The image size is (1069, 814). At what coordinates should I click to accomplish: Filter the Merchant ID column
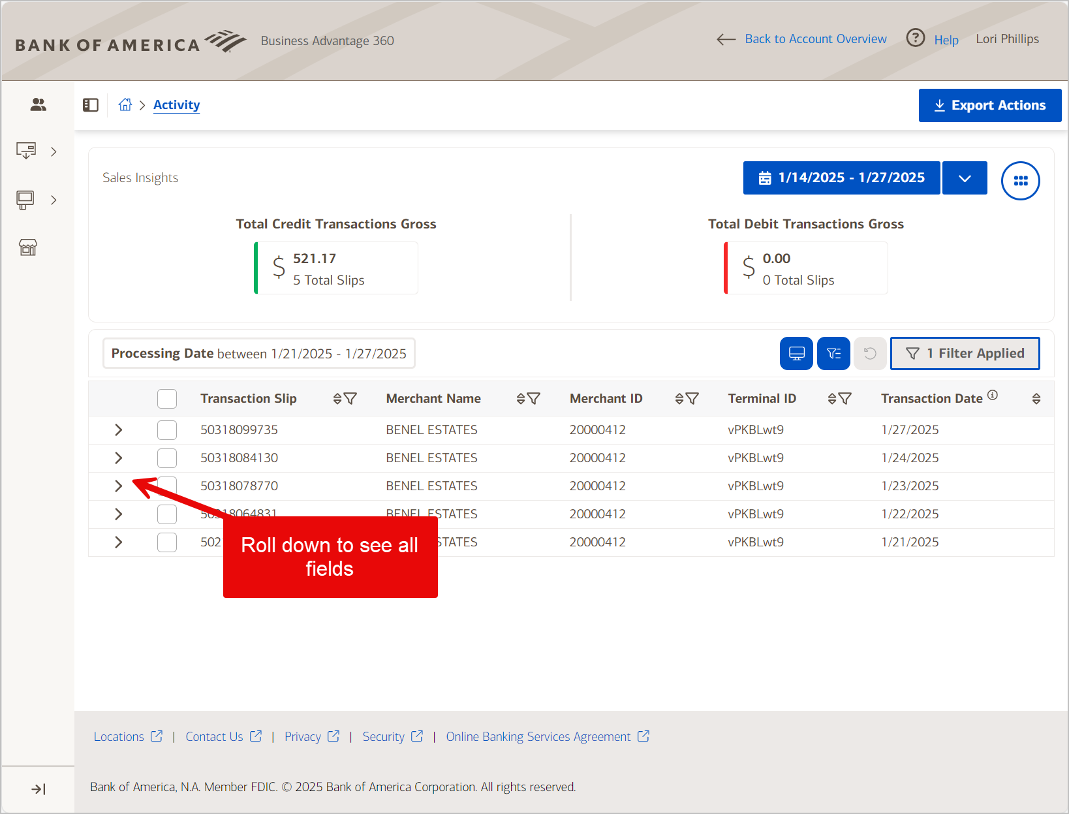[x=692, y=398]
